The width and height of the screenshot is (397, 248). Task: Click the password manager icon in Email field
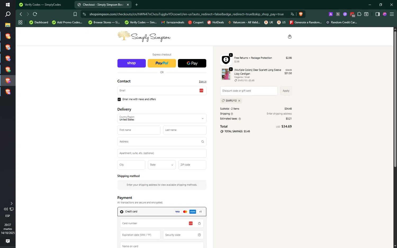[x=201, y=91]
